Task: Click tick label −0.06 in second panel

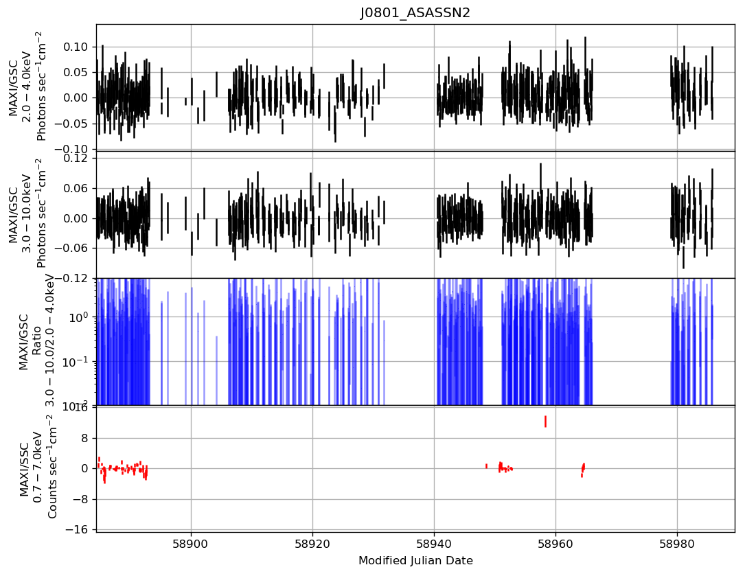Action: pos(71,249)
